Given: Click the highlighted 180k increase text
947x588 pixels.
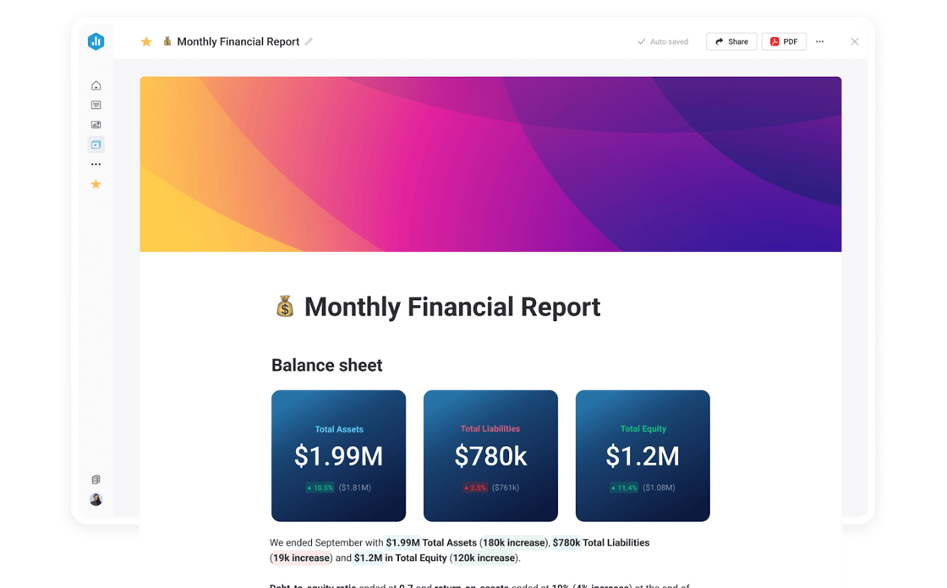Looking at the screenshot, I should pos(514,542).
